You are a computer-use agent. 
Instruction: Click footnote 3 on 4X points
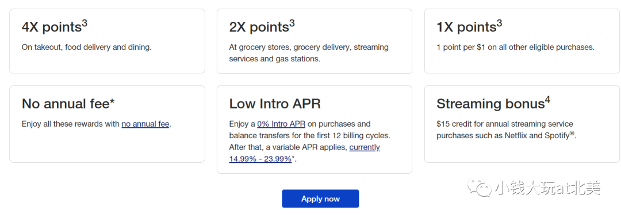(x=85, y=24)
